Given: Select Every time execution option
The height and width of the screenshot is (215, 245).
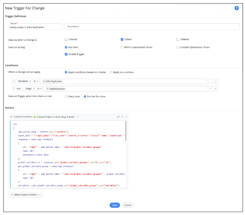Looking at the screenshot, I should [x=66, y=96].
